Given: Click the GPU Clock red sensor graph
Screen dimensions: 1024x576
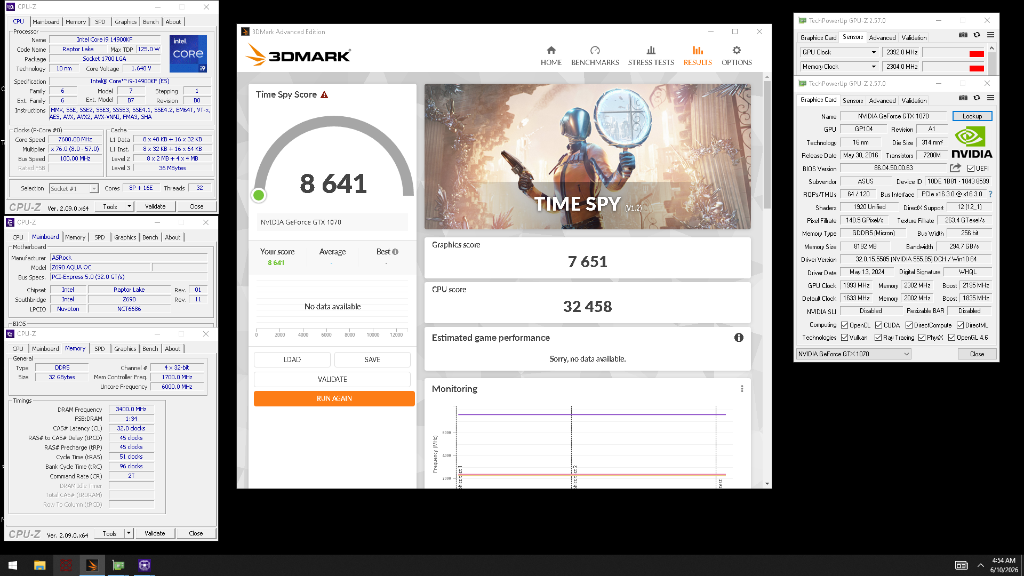Looking at the screenshot, I should (x=954, y=52).
